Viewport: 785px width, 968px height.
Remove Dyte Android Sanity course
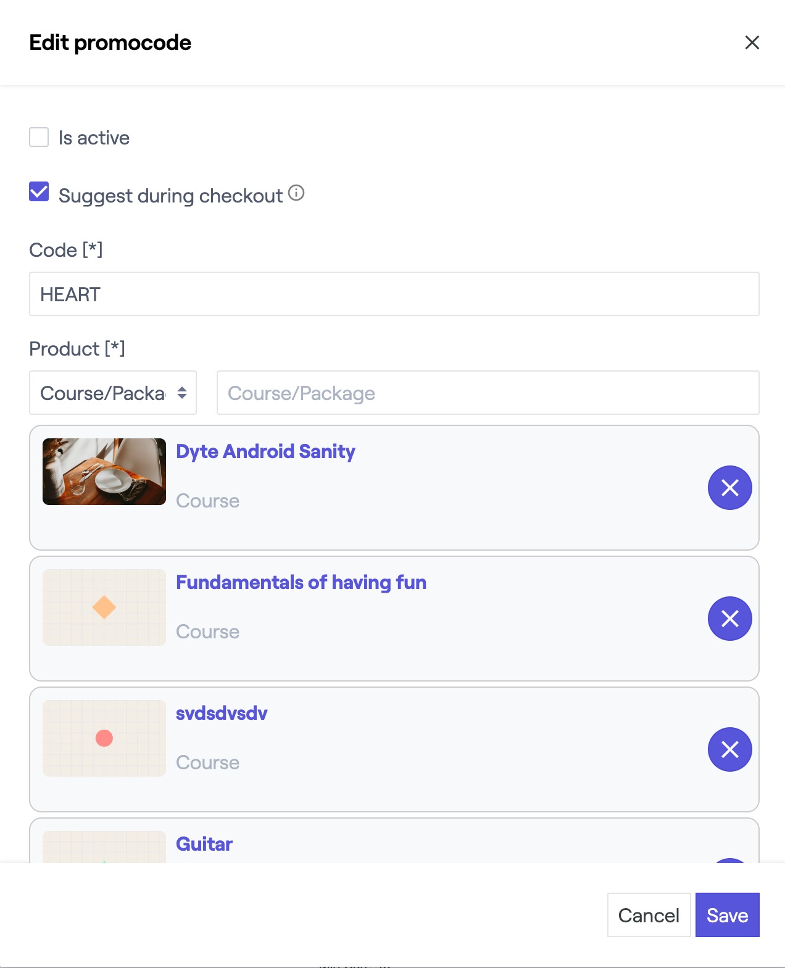coord(729,488)
